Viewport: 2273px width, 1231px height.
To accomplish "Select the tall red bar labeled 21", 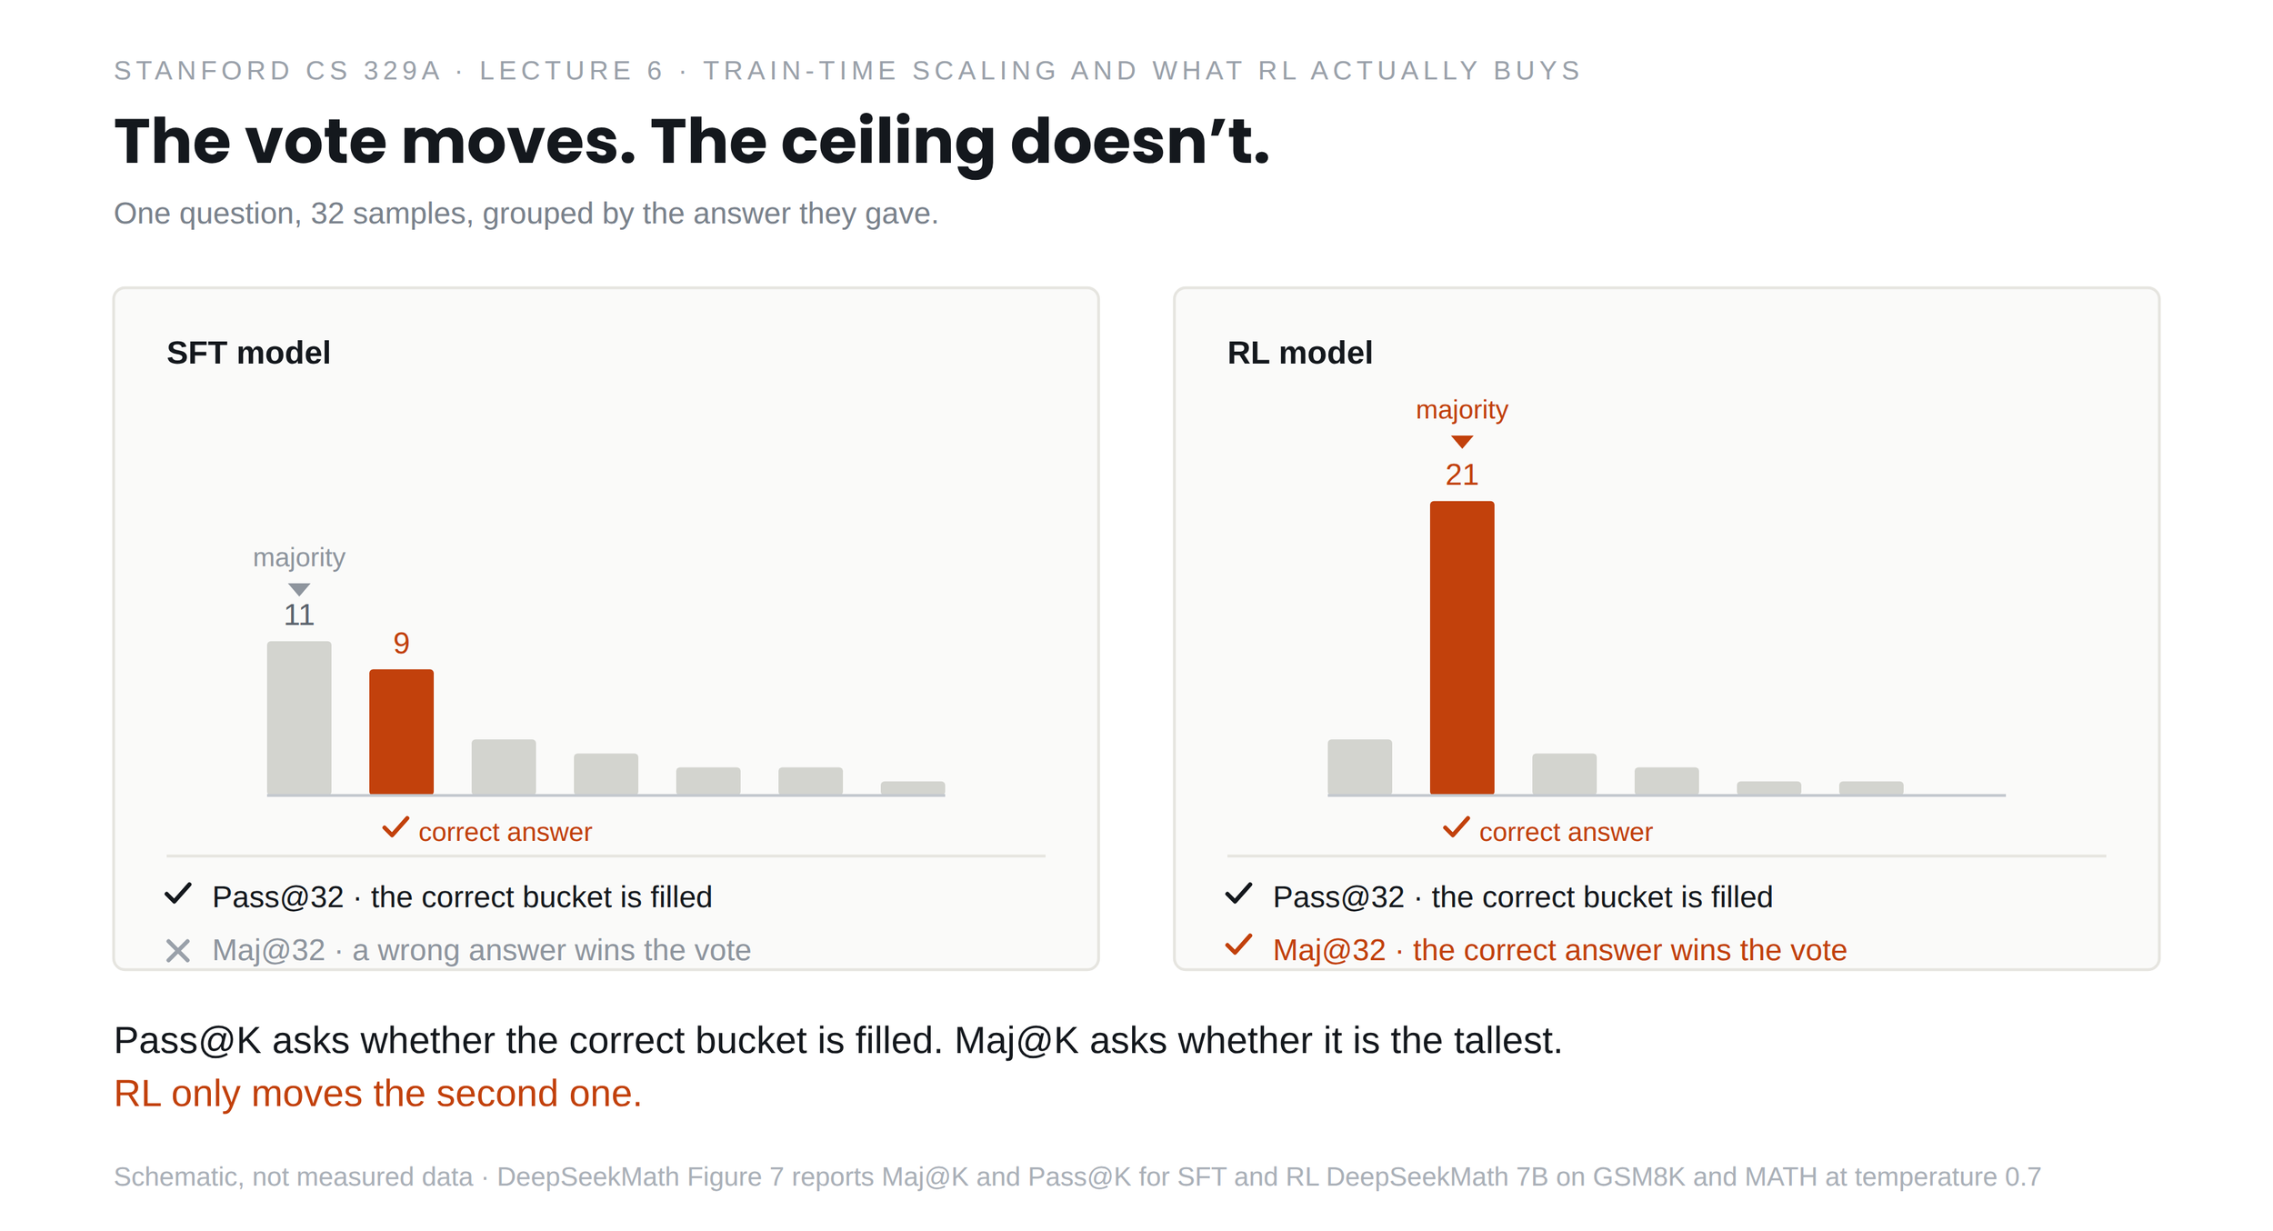I will [x=1462, y=648].
